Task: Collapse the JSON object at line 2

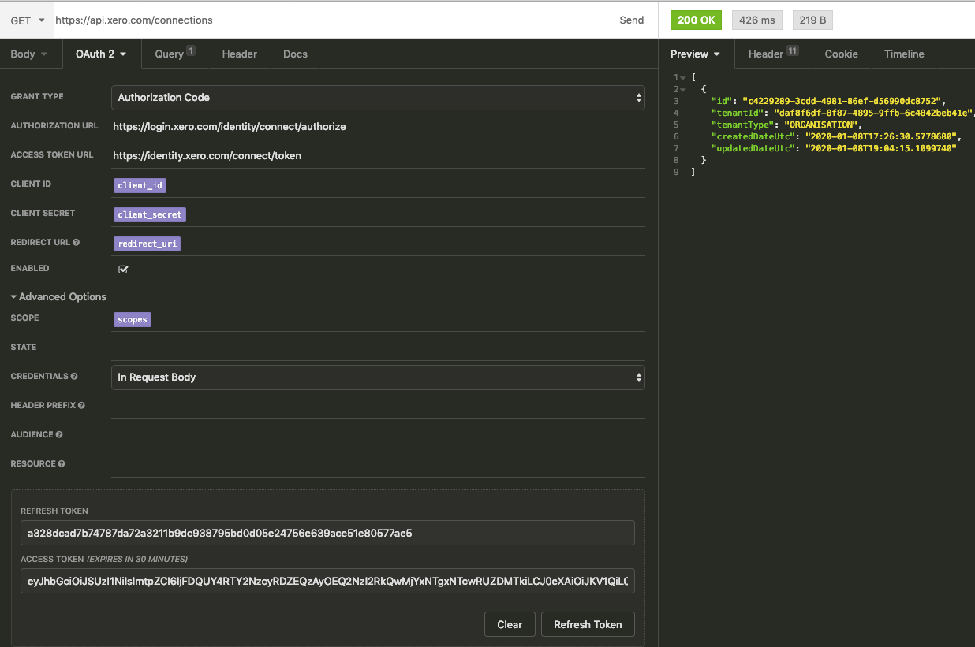Action: [x=684, y=89]
